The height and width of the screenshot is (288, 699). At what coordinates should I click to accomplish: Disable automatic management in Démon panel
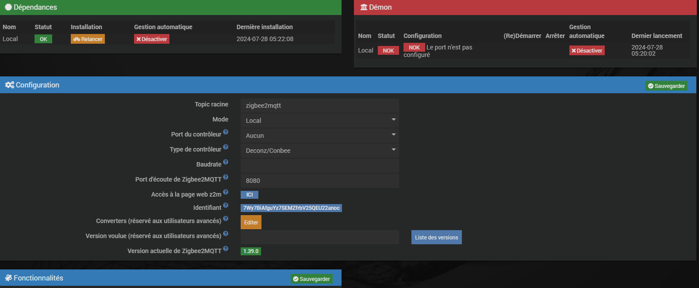coord(587,50)
